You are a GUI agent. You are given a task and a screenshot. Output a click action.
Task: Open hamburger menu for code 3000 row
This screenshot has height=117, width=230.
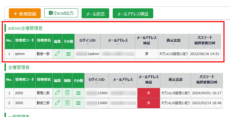click(78, 103)
